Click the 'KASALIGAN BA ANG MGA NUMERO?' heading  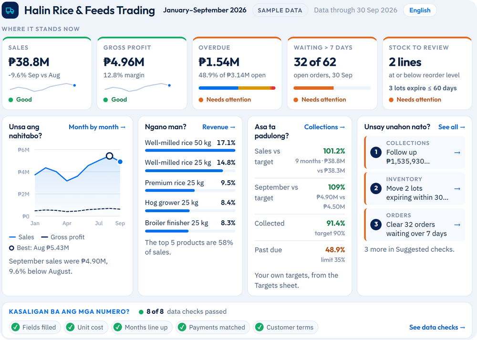coord(69,312)
